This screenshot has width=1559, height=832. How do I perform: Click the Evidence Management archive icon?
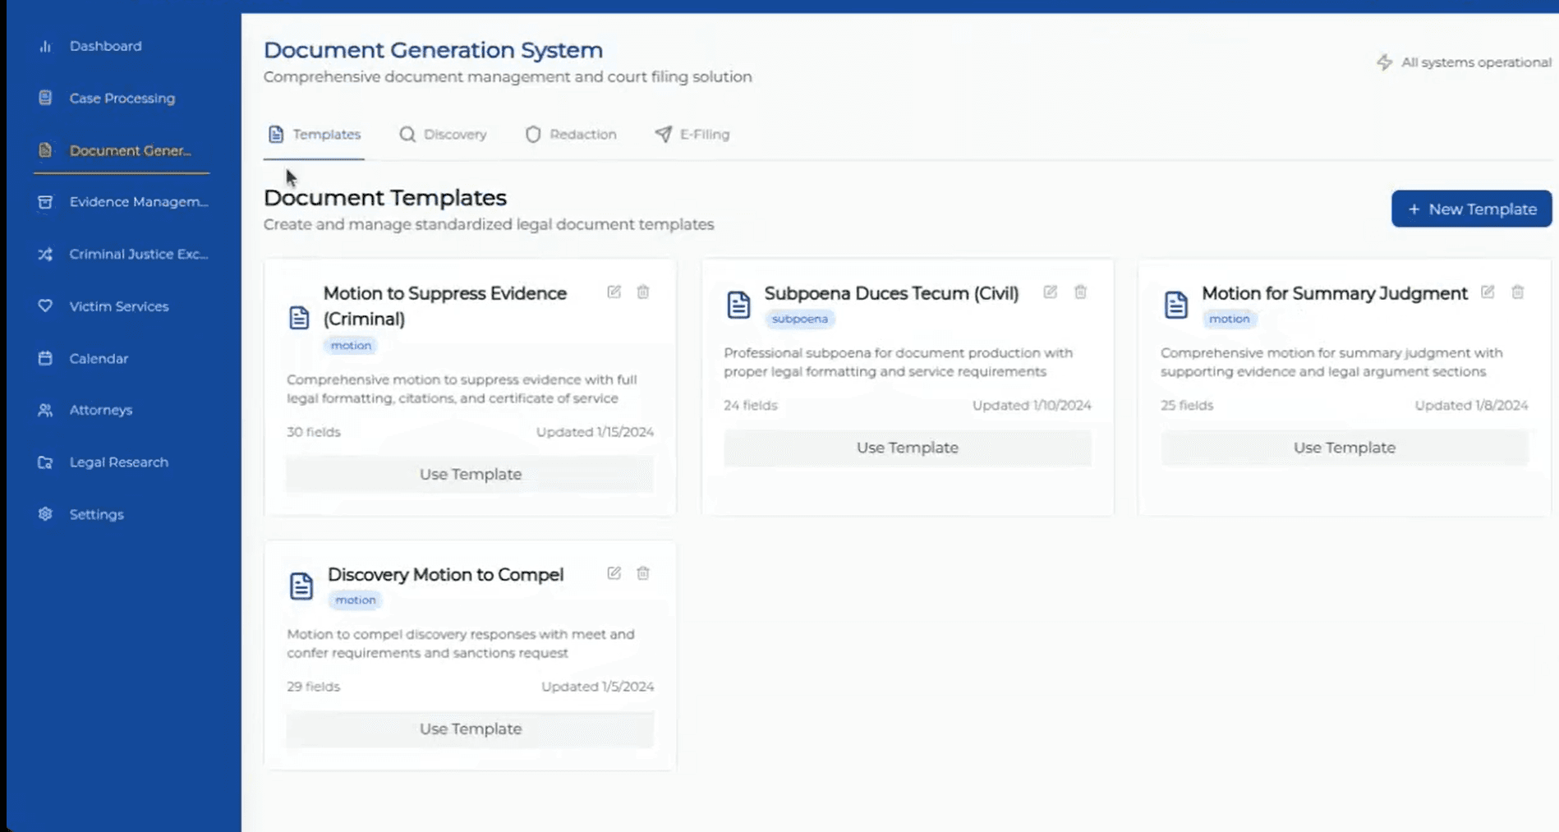point(45,202)
